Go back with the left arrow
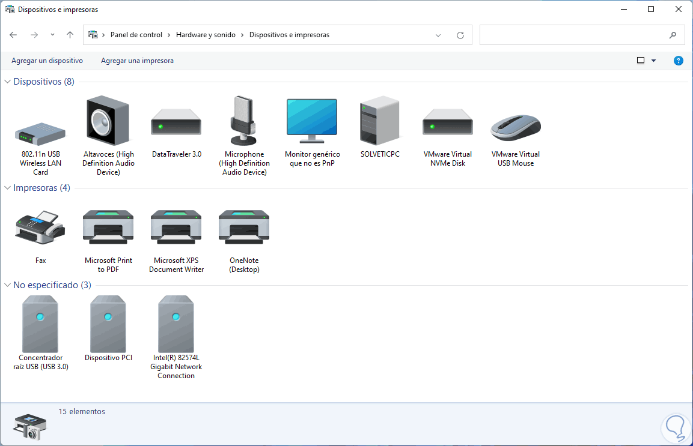Screen dimensions: 693x446 [x=13, y=35]
